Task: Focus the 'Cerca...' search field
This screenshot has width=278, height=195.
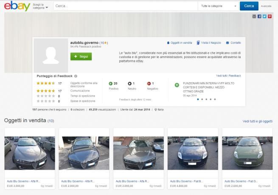Action: [x=126, y=6]
